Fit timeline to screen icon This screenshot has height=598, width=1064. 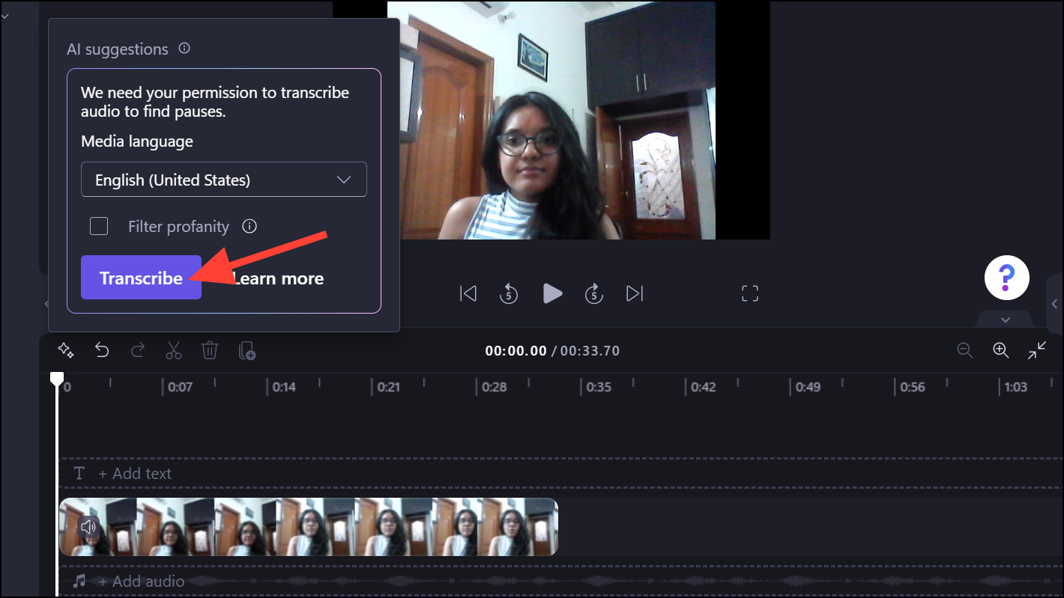pyautogui.click(x=1038, y=350)
